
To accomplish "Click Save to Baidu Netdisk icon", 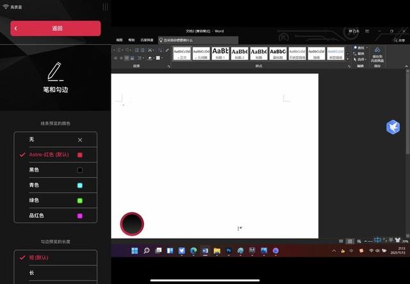I will (377, 51).
